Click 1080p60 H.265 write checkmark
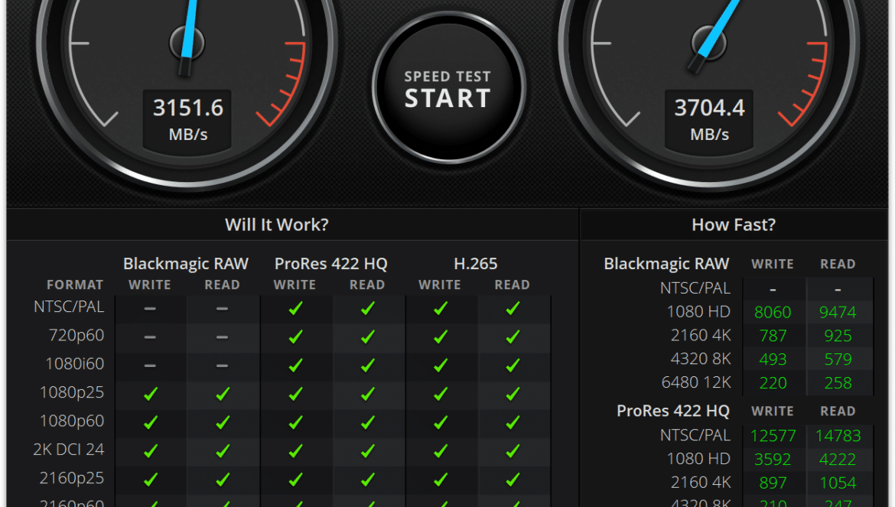This screenshot has height=507, width=895. pyautogui.click(x=440, y=423)
